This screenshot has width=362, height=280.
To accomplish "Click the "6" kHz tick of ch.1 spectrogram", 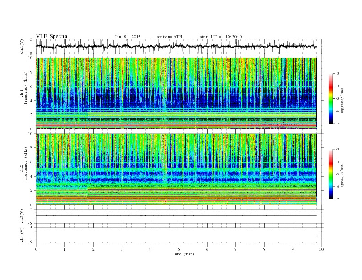I will coord(32,86).
